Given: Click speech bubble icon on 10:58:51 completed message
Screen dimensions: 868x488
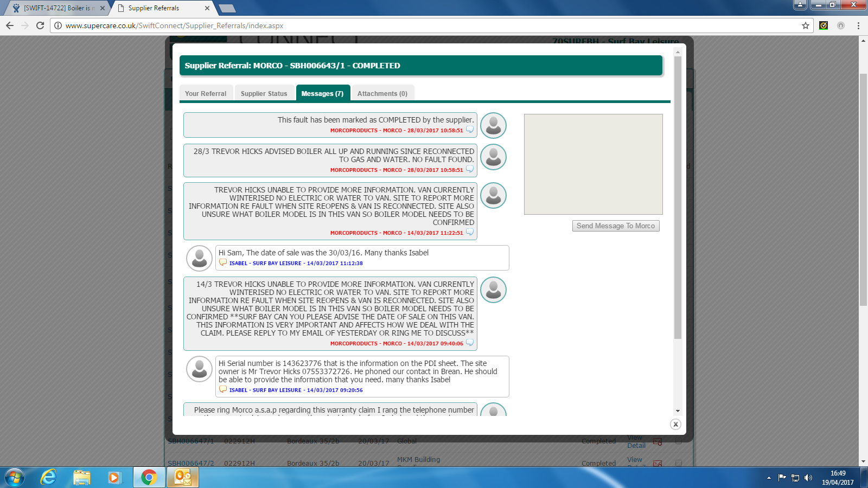Looking at the screenshot, I should [470, 130].
